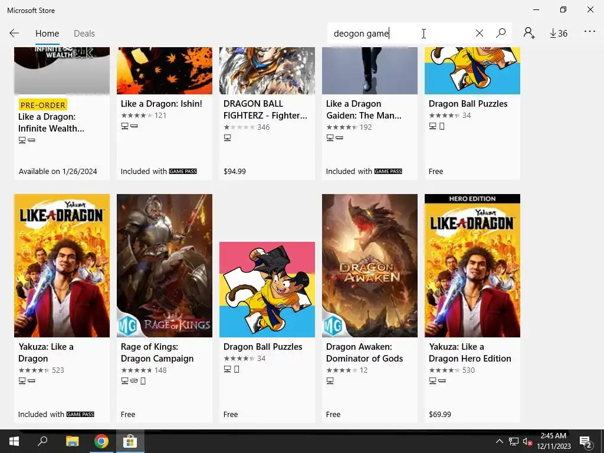Click star rating with 192 reviews
Viewport: 604px width, 453px height.
pos(349,127)
